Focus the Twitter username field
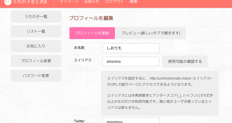The width and height of the screenshot is (232, 123). [x=131, y=121]
